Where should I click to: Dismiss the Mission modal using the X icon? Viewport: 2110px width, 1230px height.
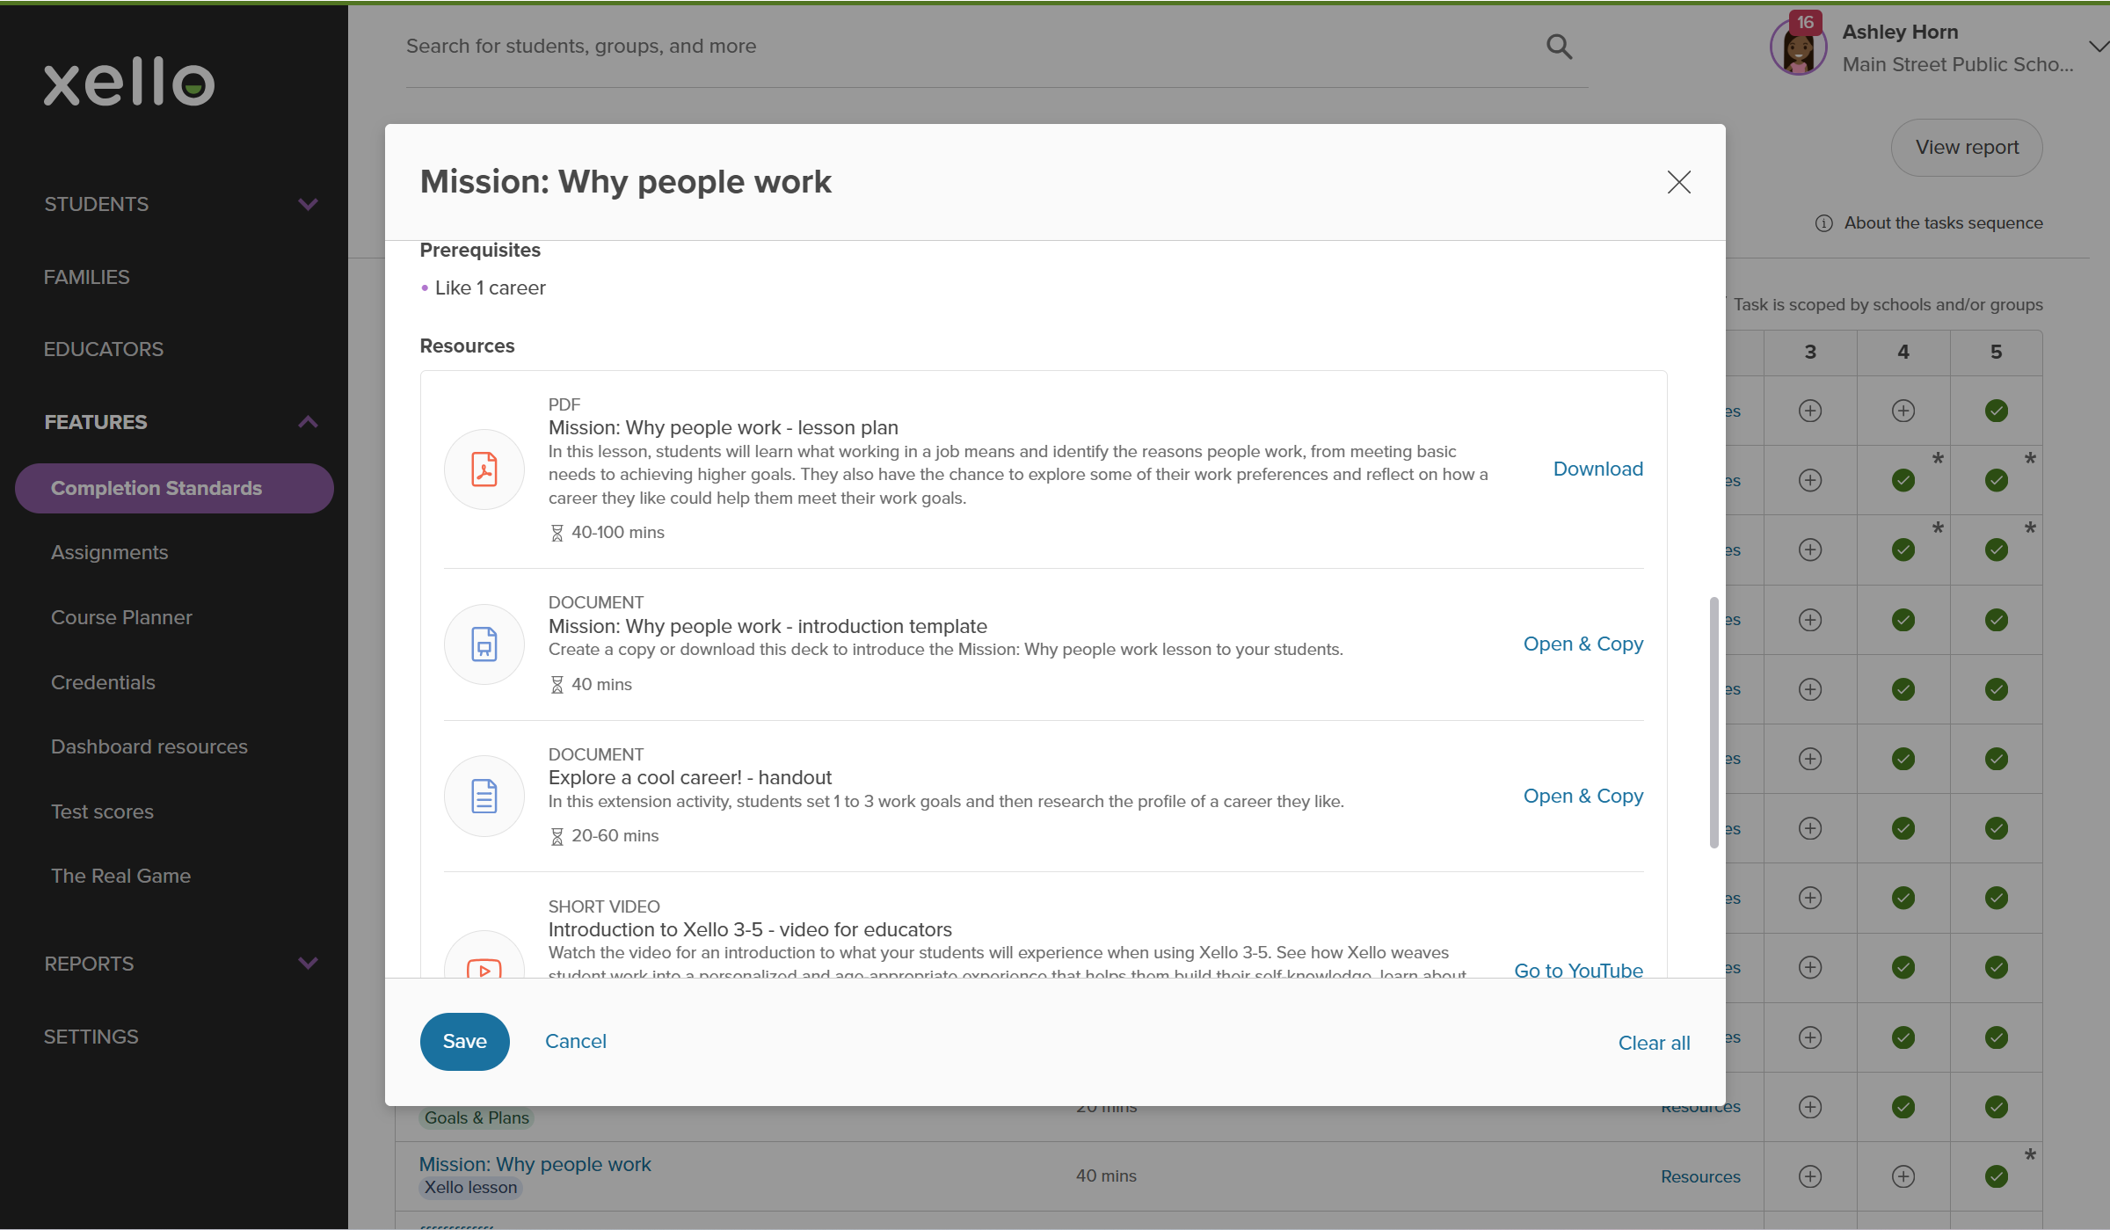coord(1678,182)
